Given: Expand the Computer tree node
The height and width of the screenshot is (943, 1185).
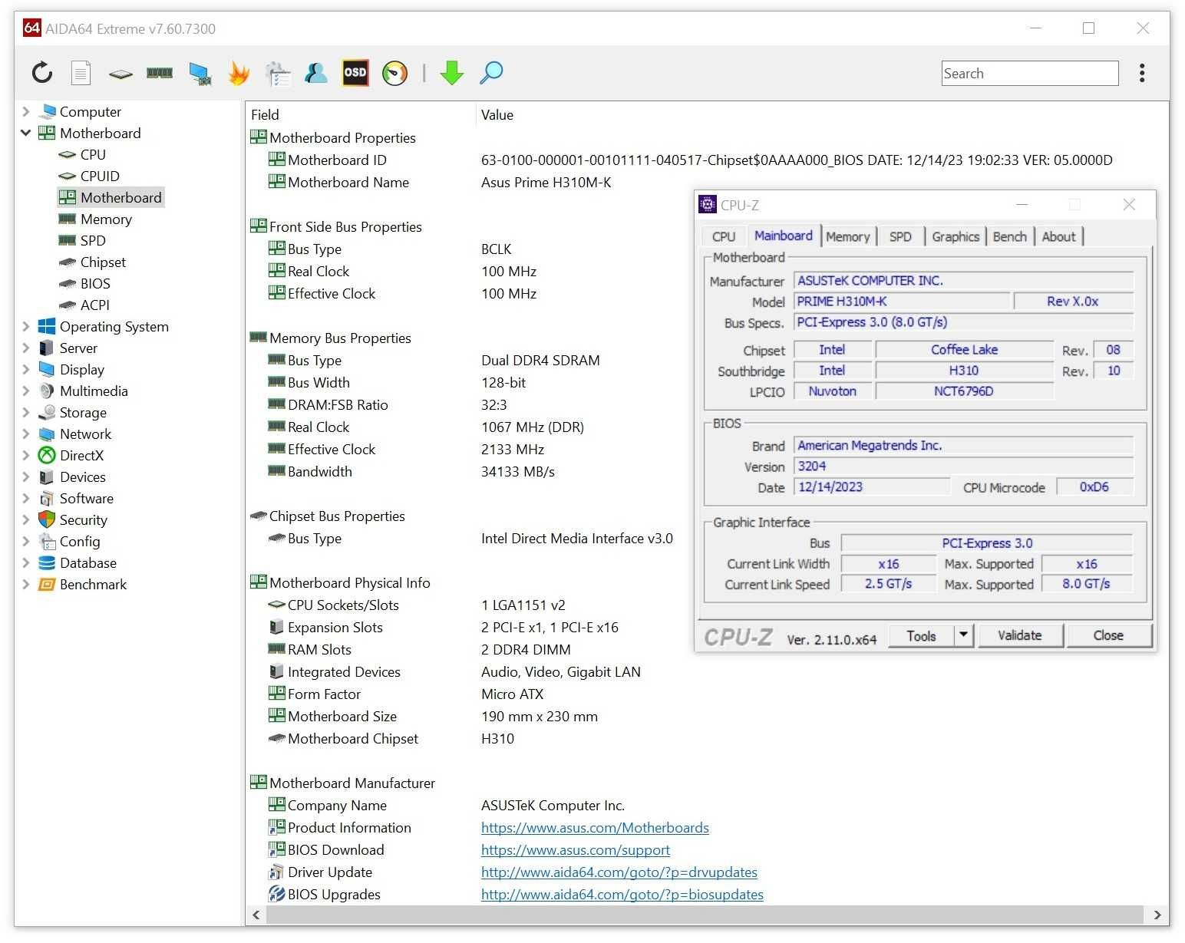Looking at the screenshot, I should coord(25,111).
